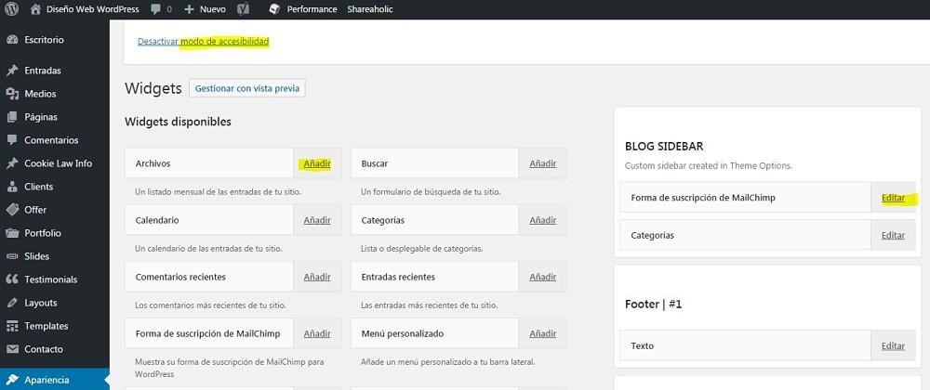Viewport: 930px width, 390px height.
Task: Add the Categorías widget
Action: click(x=543, y=220)
